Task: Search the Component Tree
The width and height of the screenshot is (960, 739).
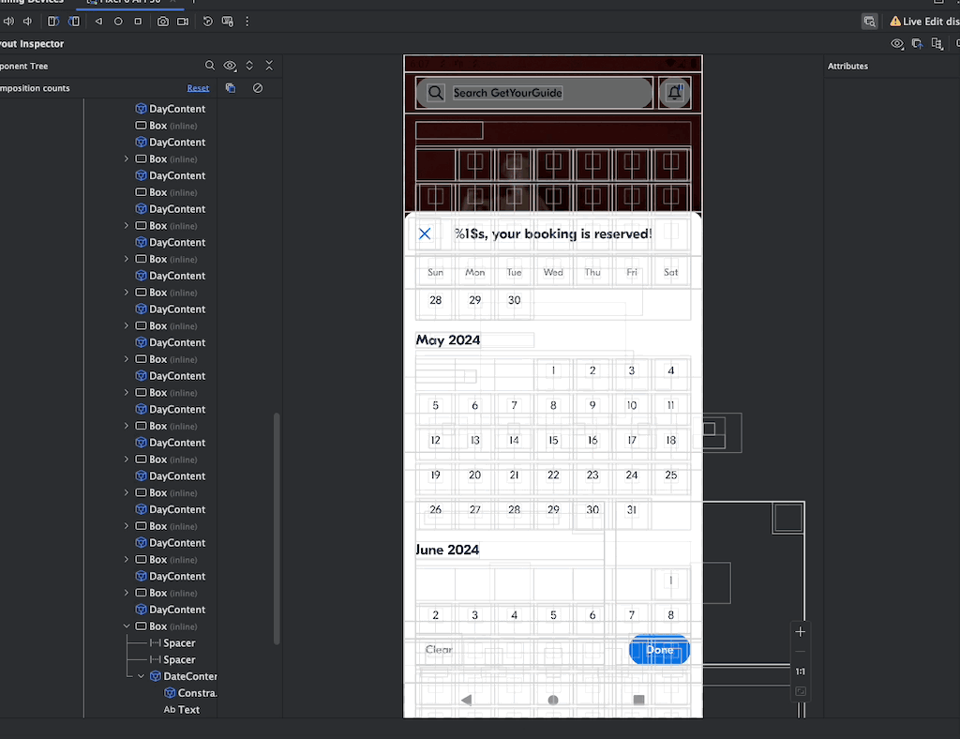Action: (210, 66)
